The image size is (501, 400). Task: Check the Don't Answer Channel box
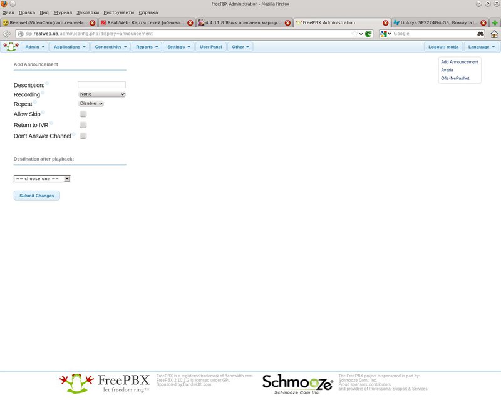click(83, 136)
